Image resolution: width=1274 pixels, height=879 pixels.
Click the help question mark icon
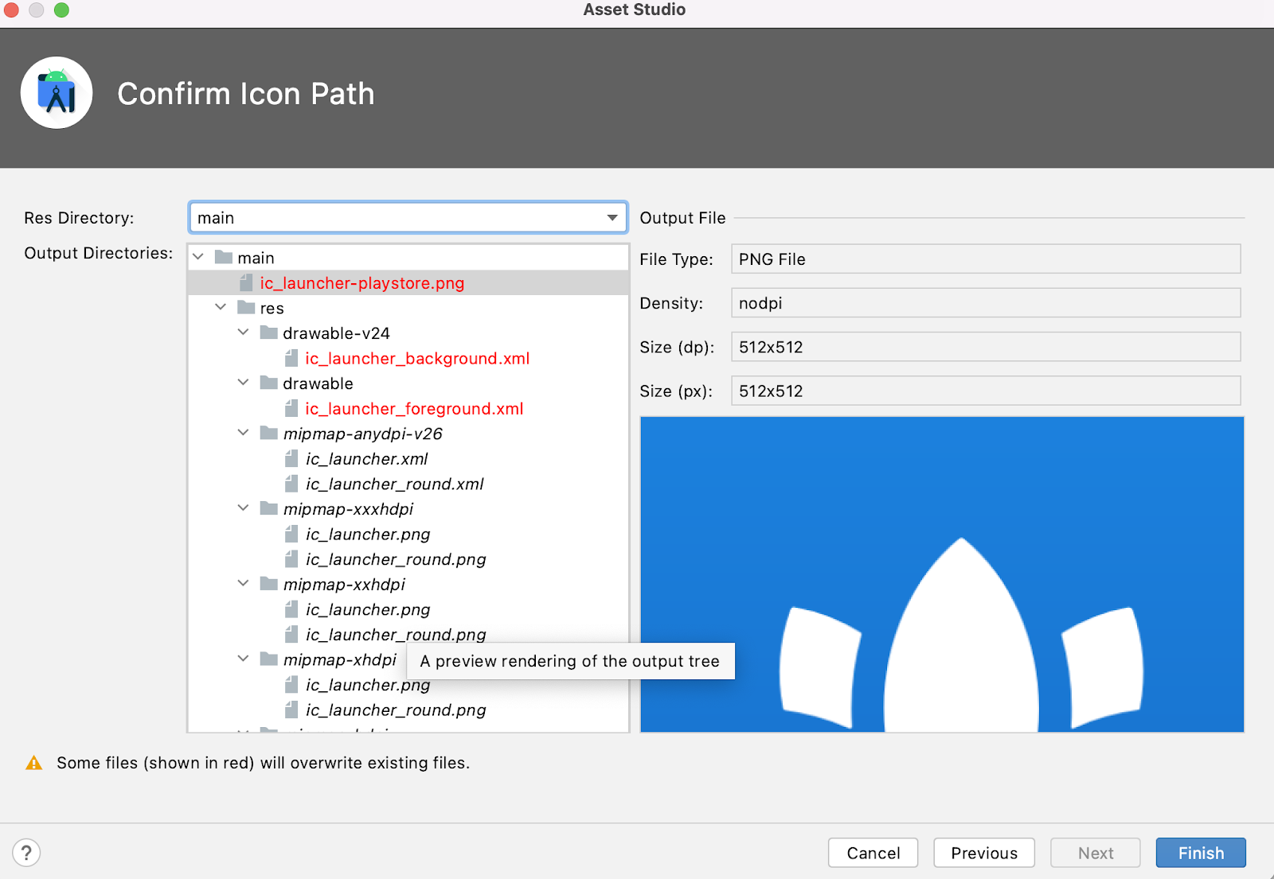(26, 853)
